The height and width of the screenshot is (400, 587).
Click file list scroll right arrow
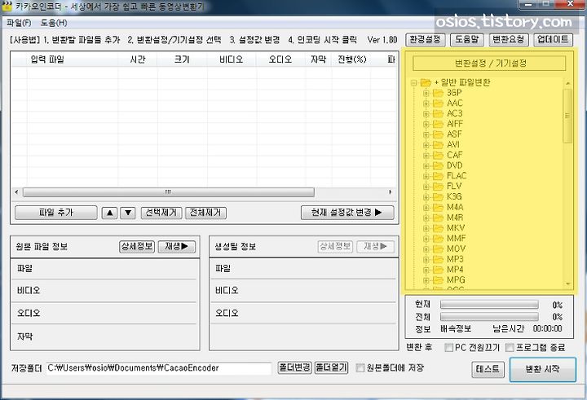pyautogui.click(x=390, y=192)
